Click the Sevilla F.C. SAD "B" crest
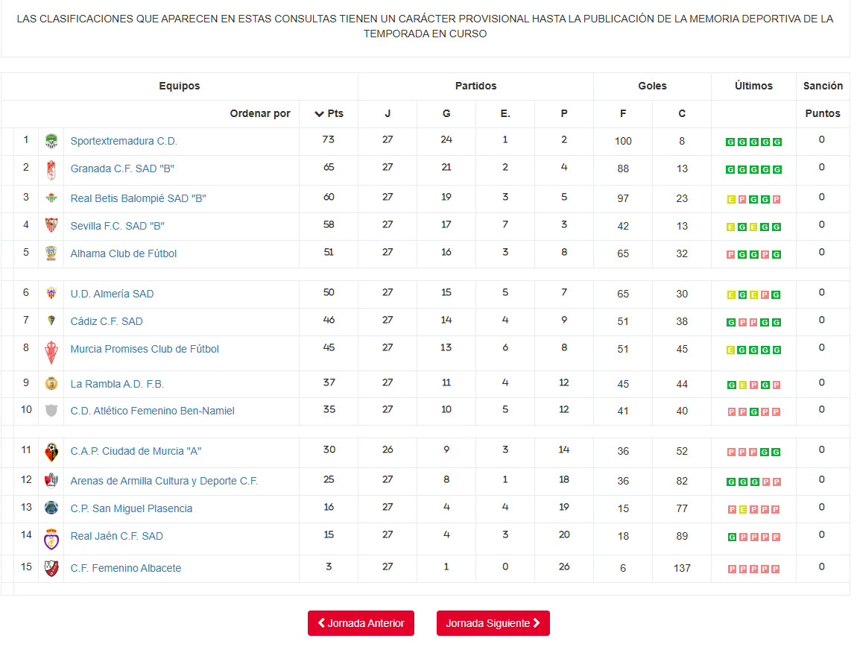The image size is (857, 650). [x=51, y=225]
